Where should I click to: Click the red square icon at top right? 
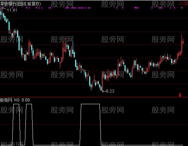tap(185, 3)
